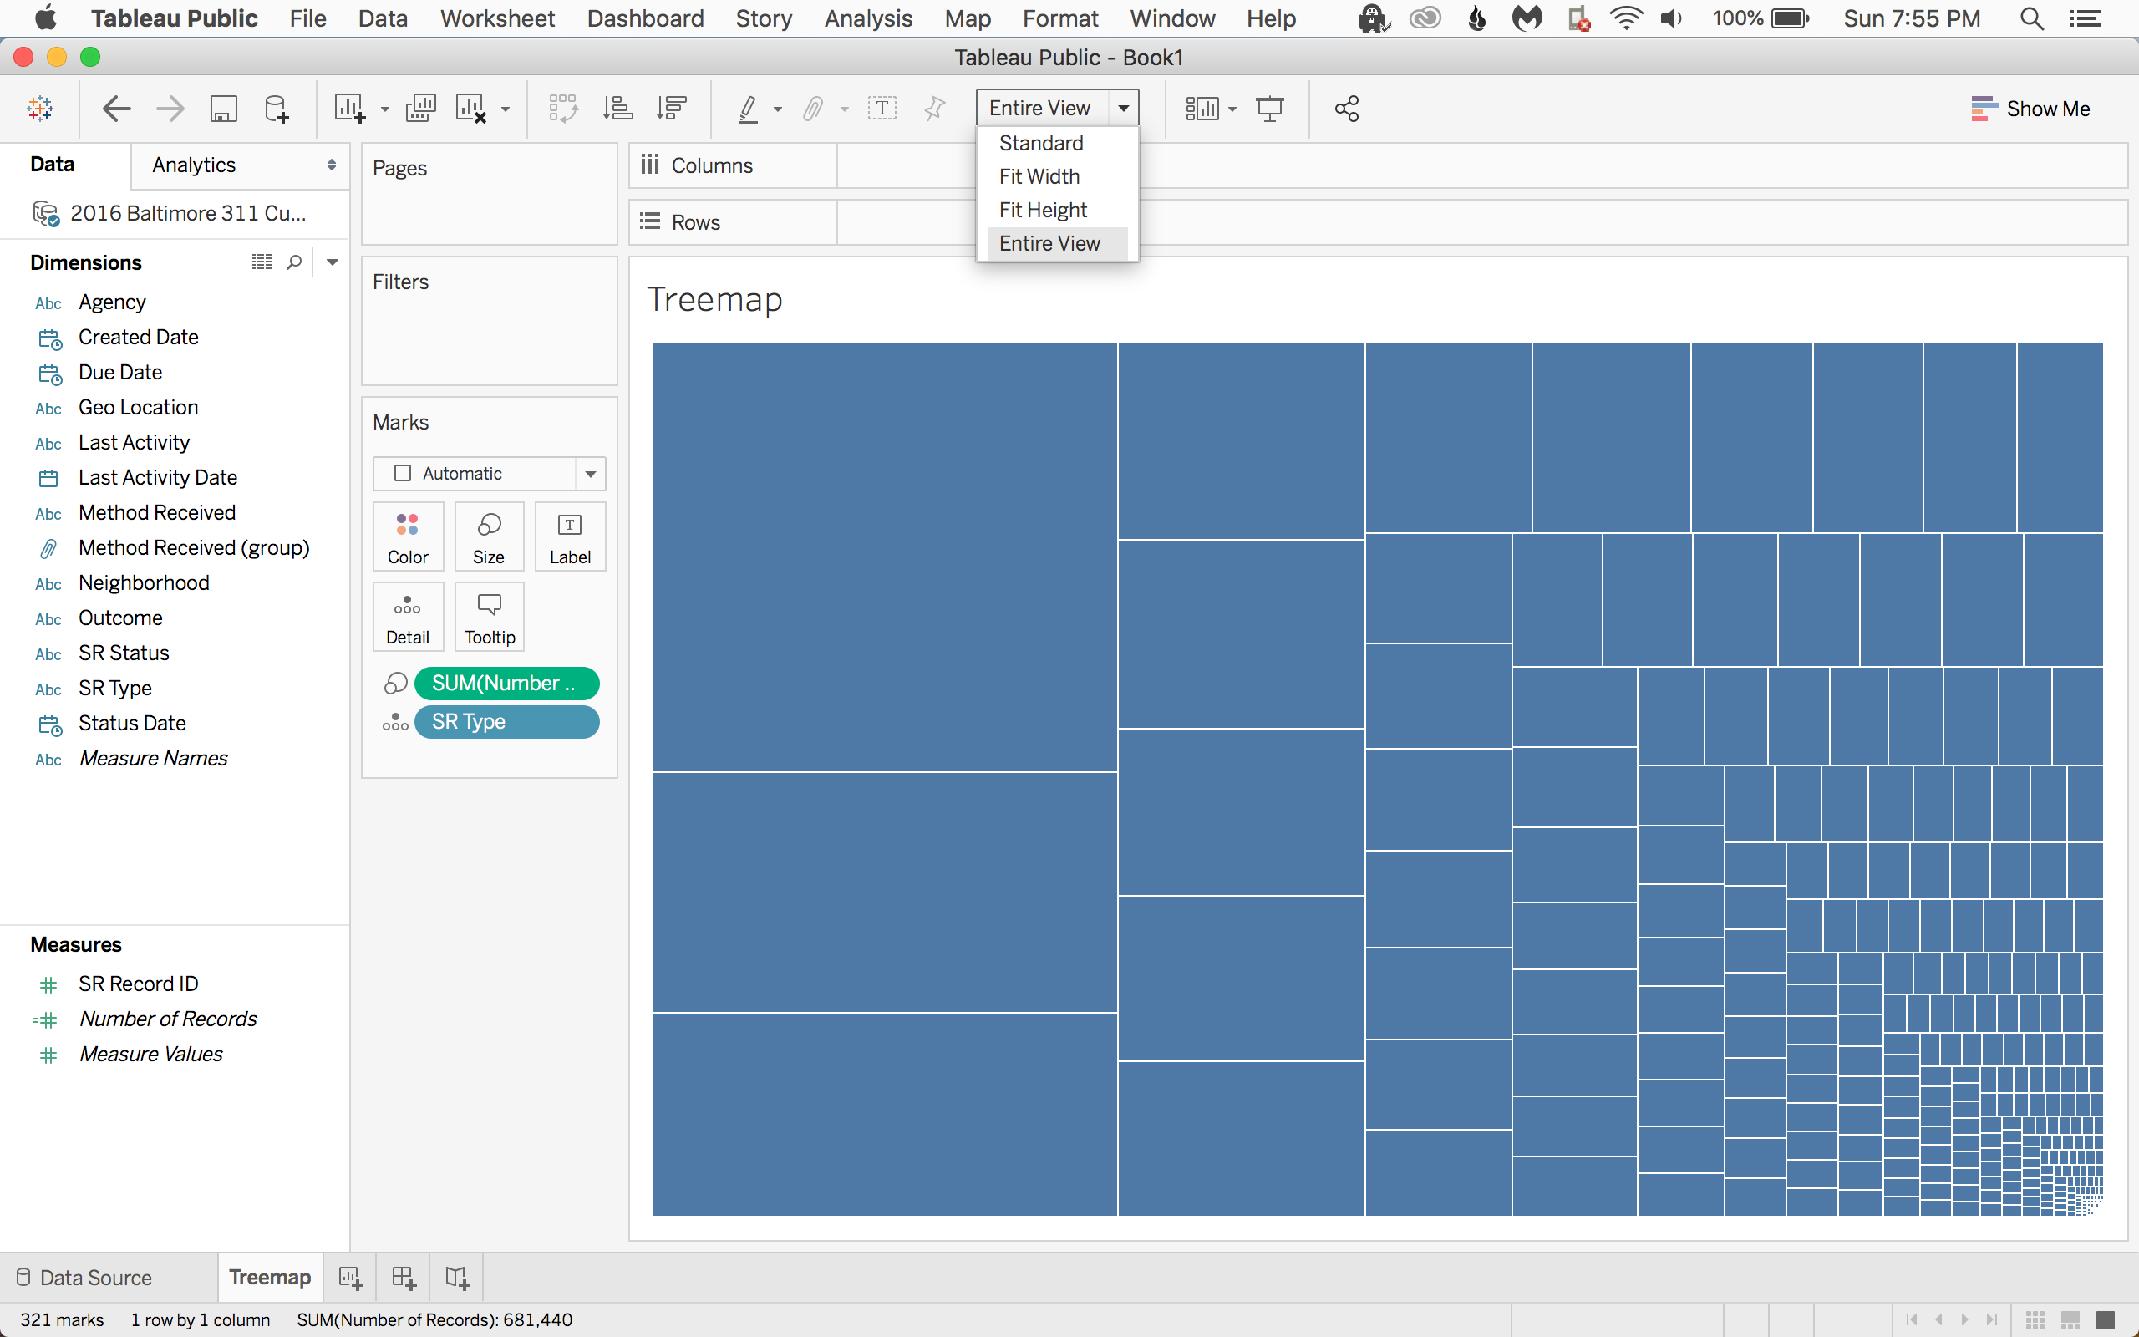Click the group members paperclip icon
Viewport: 2139px width, 1337px height.
813,109
